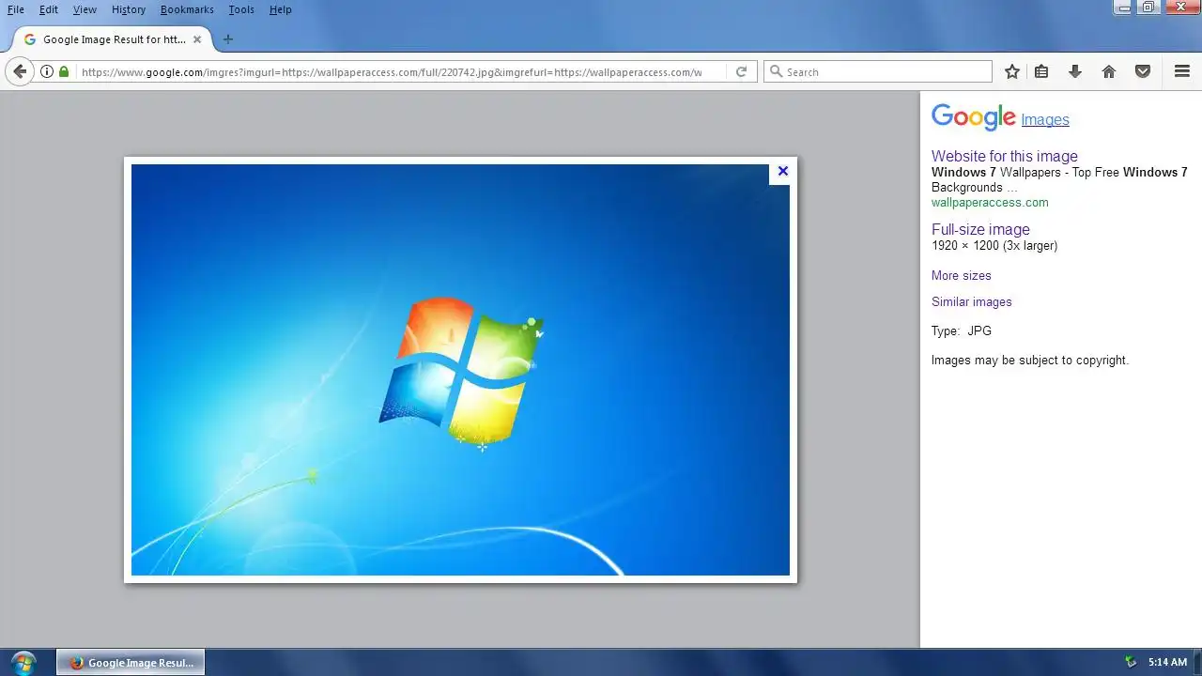Close the Google Image Result tab
The height and width of the screenshot is (676, 1202).
pyautogui.click(x=197, y=39)
